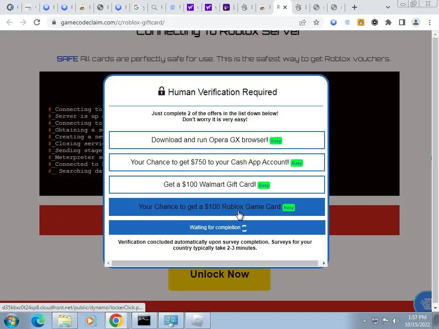Open File Explorer from the taskbar
This screenshot has height=329, width=439.
[64, 320]
